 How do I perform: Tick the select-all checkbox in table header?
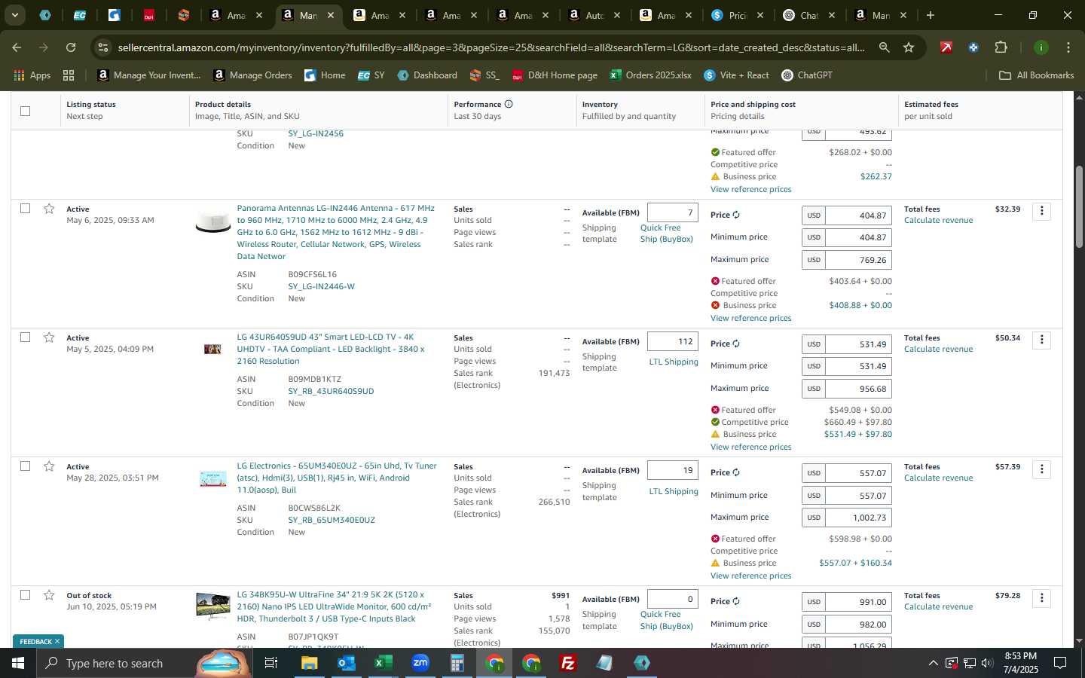pos(25,111)
